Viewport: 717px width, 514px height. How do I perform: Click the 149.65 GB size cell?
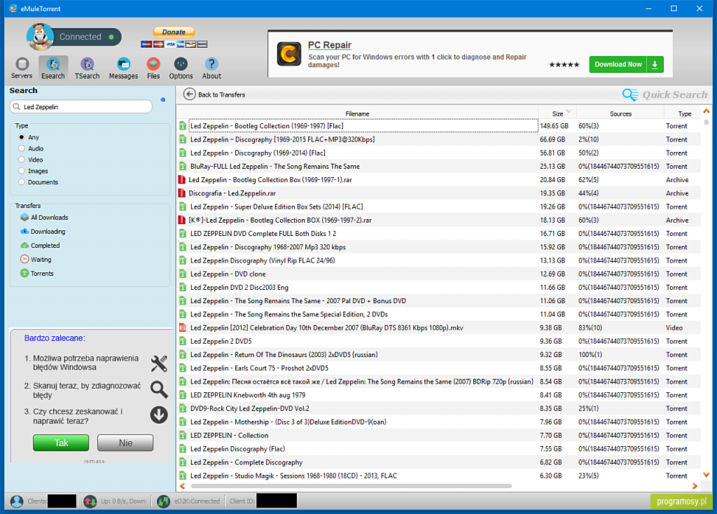pyautogui.click(x=555, y=126)
